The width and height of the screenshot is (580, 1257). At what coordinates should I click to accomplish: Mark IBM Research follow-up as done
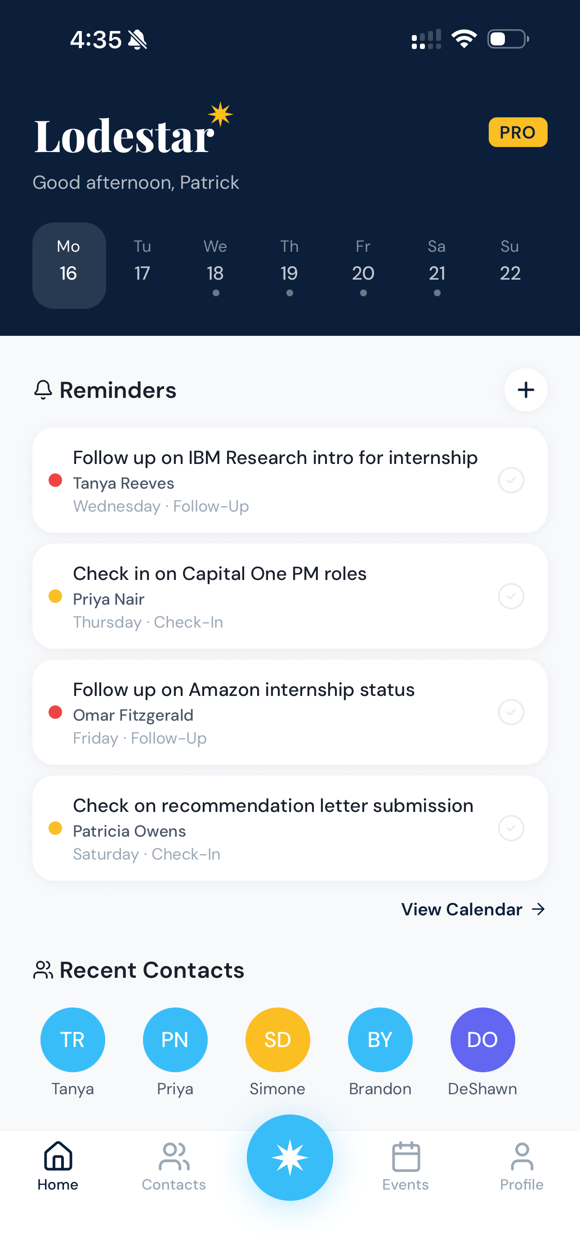(x=511, y=480)
